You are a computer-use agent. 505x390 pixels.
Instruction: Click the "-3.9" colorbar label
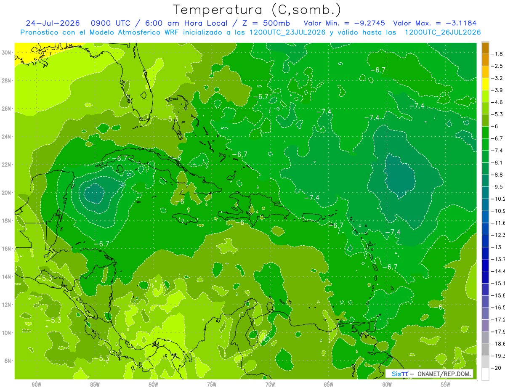pos(497,90)
